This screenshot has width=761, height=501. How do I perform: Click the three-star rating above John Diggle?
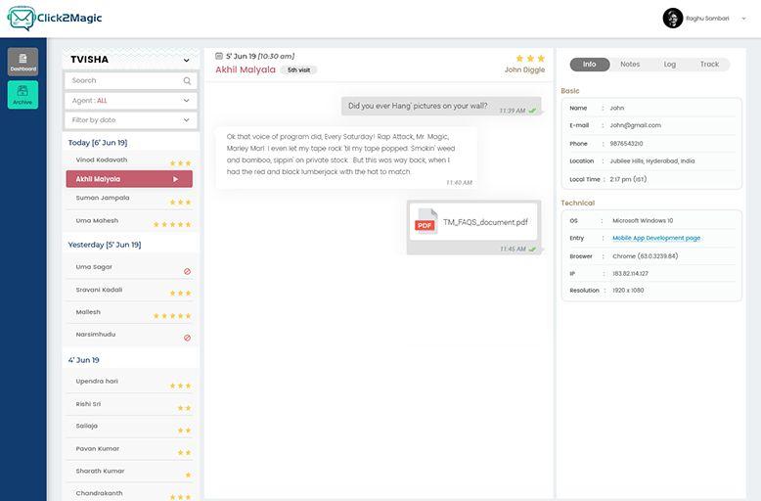530,59
